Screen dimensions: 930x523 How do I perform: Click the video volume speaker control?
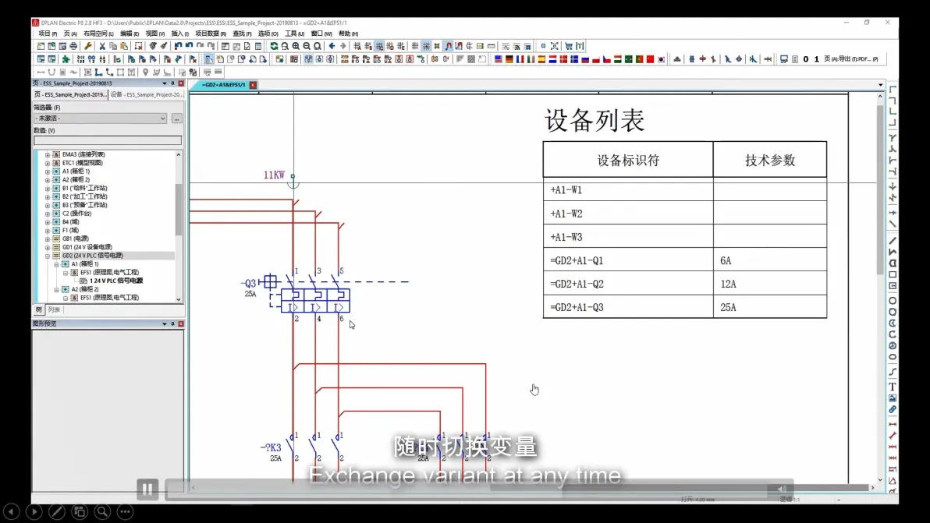coord(782,489)
